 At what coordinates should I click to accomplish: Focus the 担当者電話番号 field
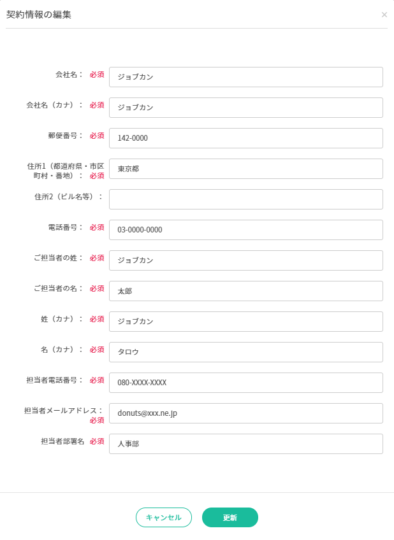pyautogui.click(x=245, y=383)
